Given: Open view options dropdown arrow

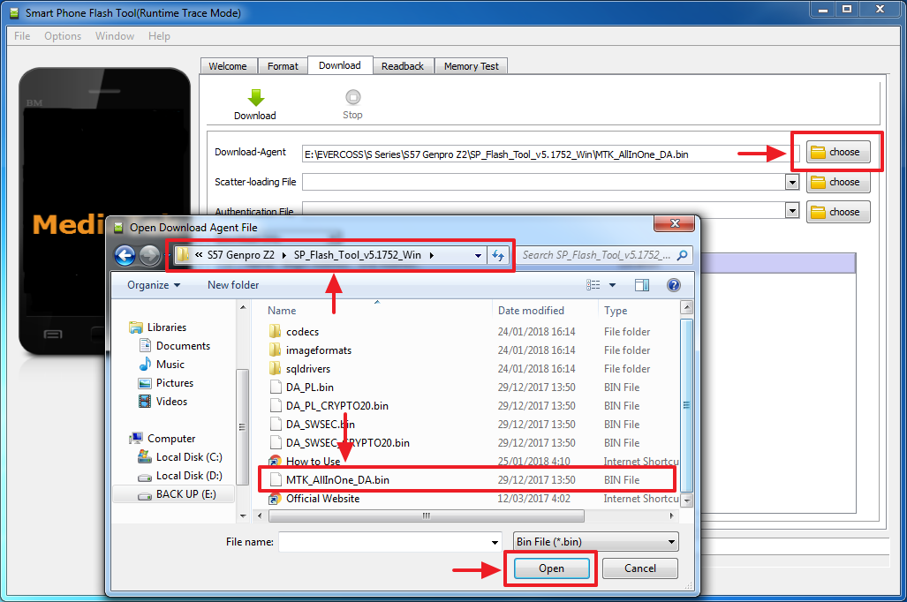Looking at the screenshot, I should pos(613,285).
